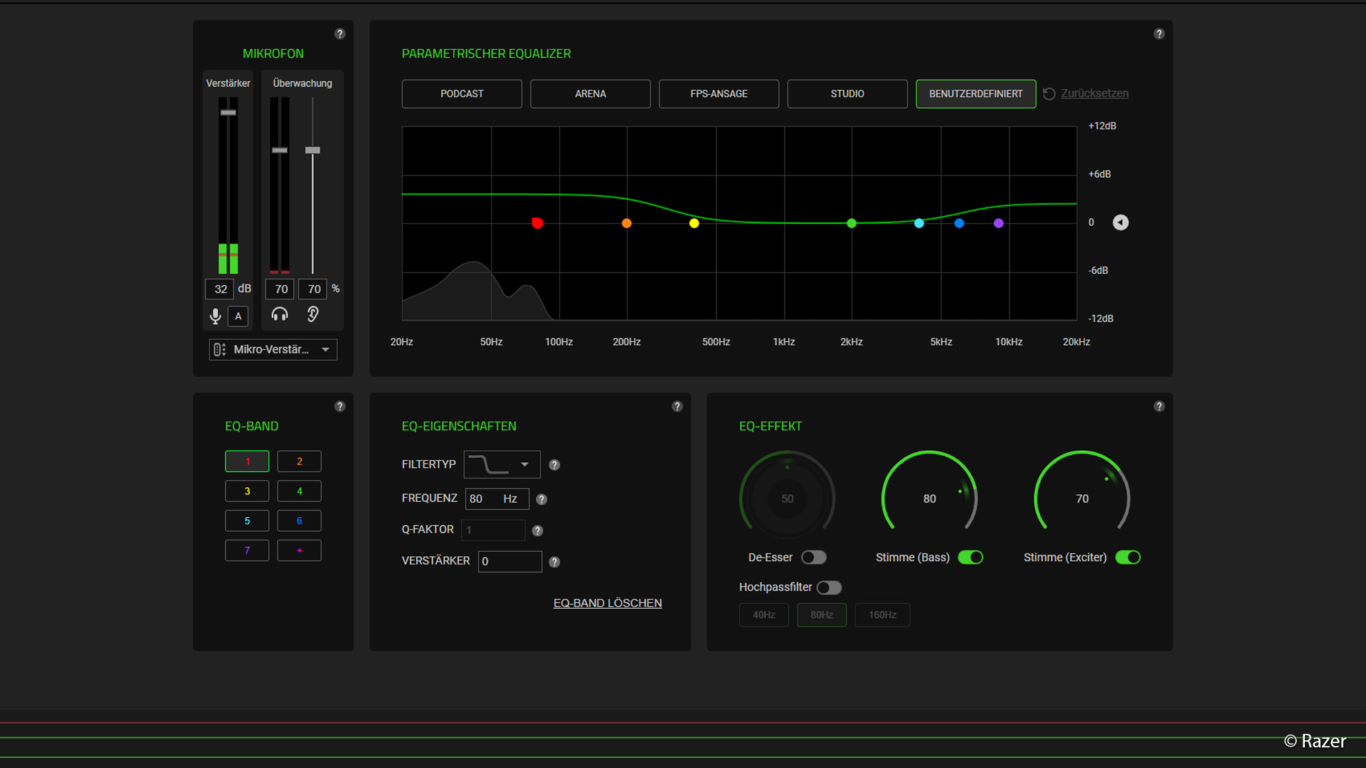Click the ear sidetone icon
The height and width of the screenshot is (768, 1366).
312,314
